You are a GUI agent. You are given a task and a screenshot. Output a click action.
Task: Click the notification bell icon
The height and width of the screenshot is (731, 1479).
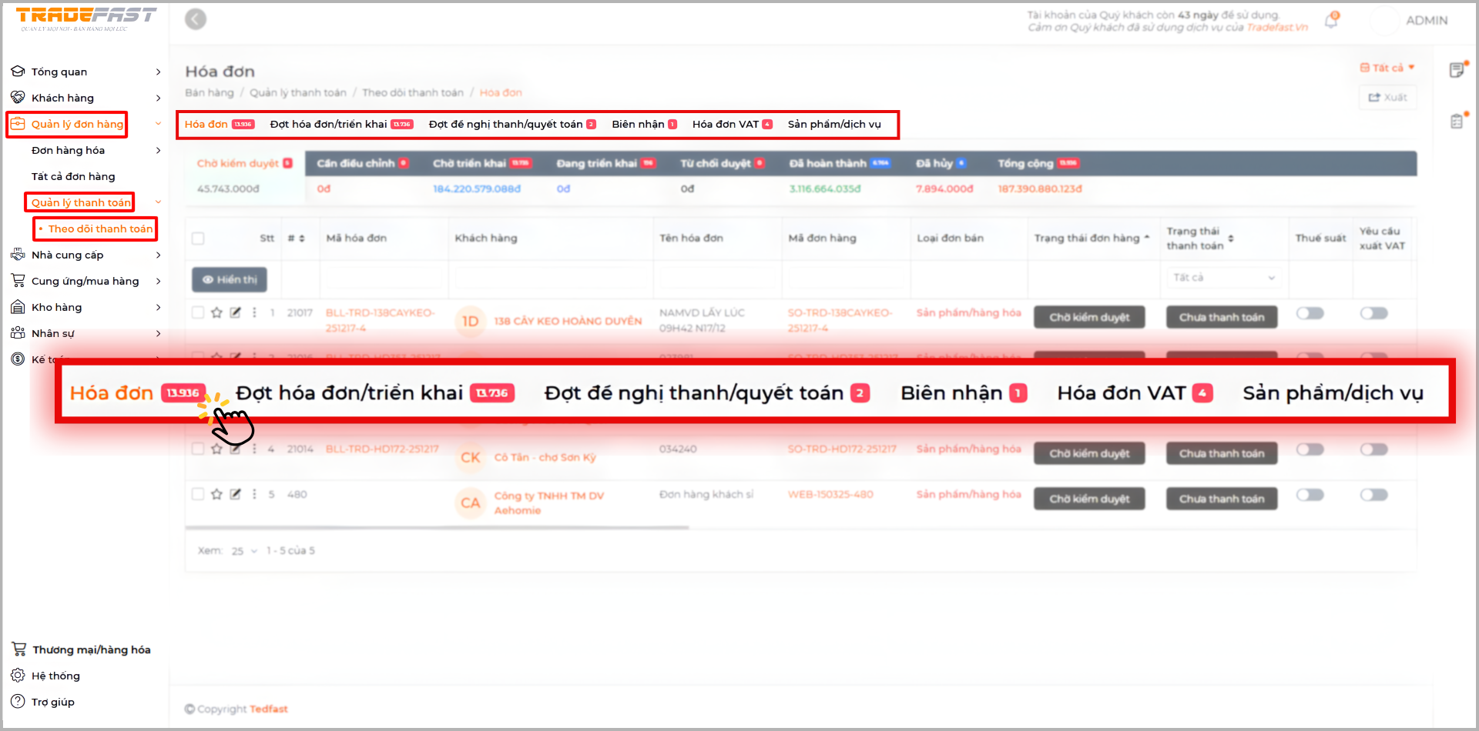click(x=1331, y=21)
